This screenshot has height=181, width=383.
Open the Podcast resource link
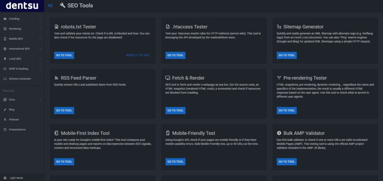pos(22,119)
